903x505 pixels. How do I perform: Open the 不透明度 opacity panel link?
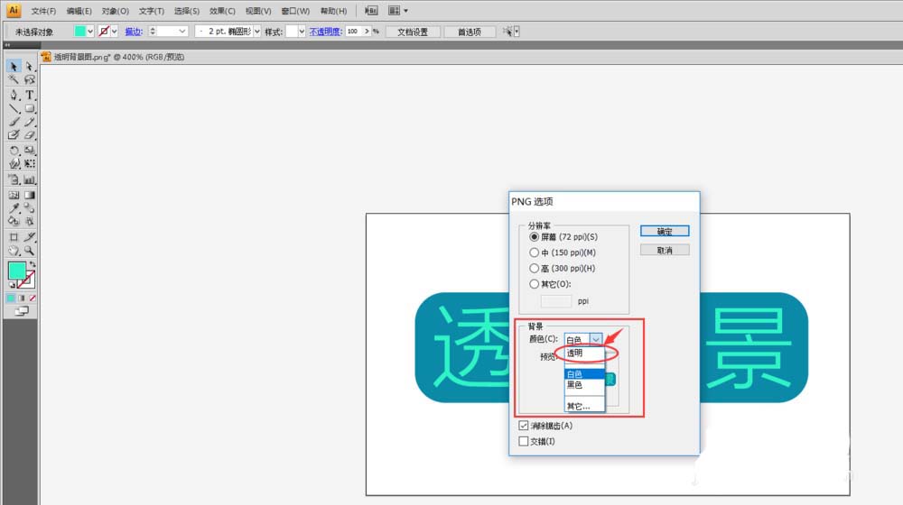pyautogui.click(x=325, y=32)
